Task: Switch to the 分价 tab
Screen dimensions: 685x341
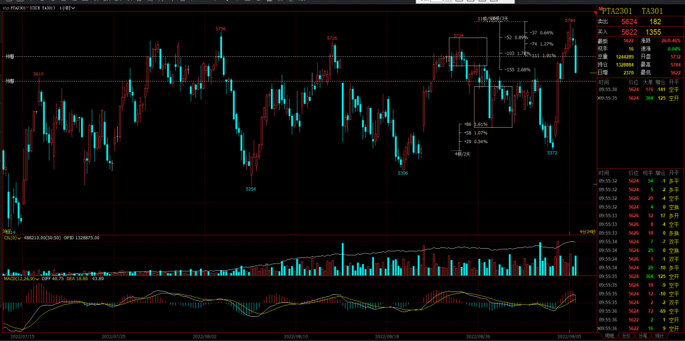Action: tap(626, 336)
